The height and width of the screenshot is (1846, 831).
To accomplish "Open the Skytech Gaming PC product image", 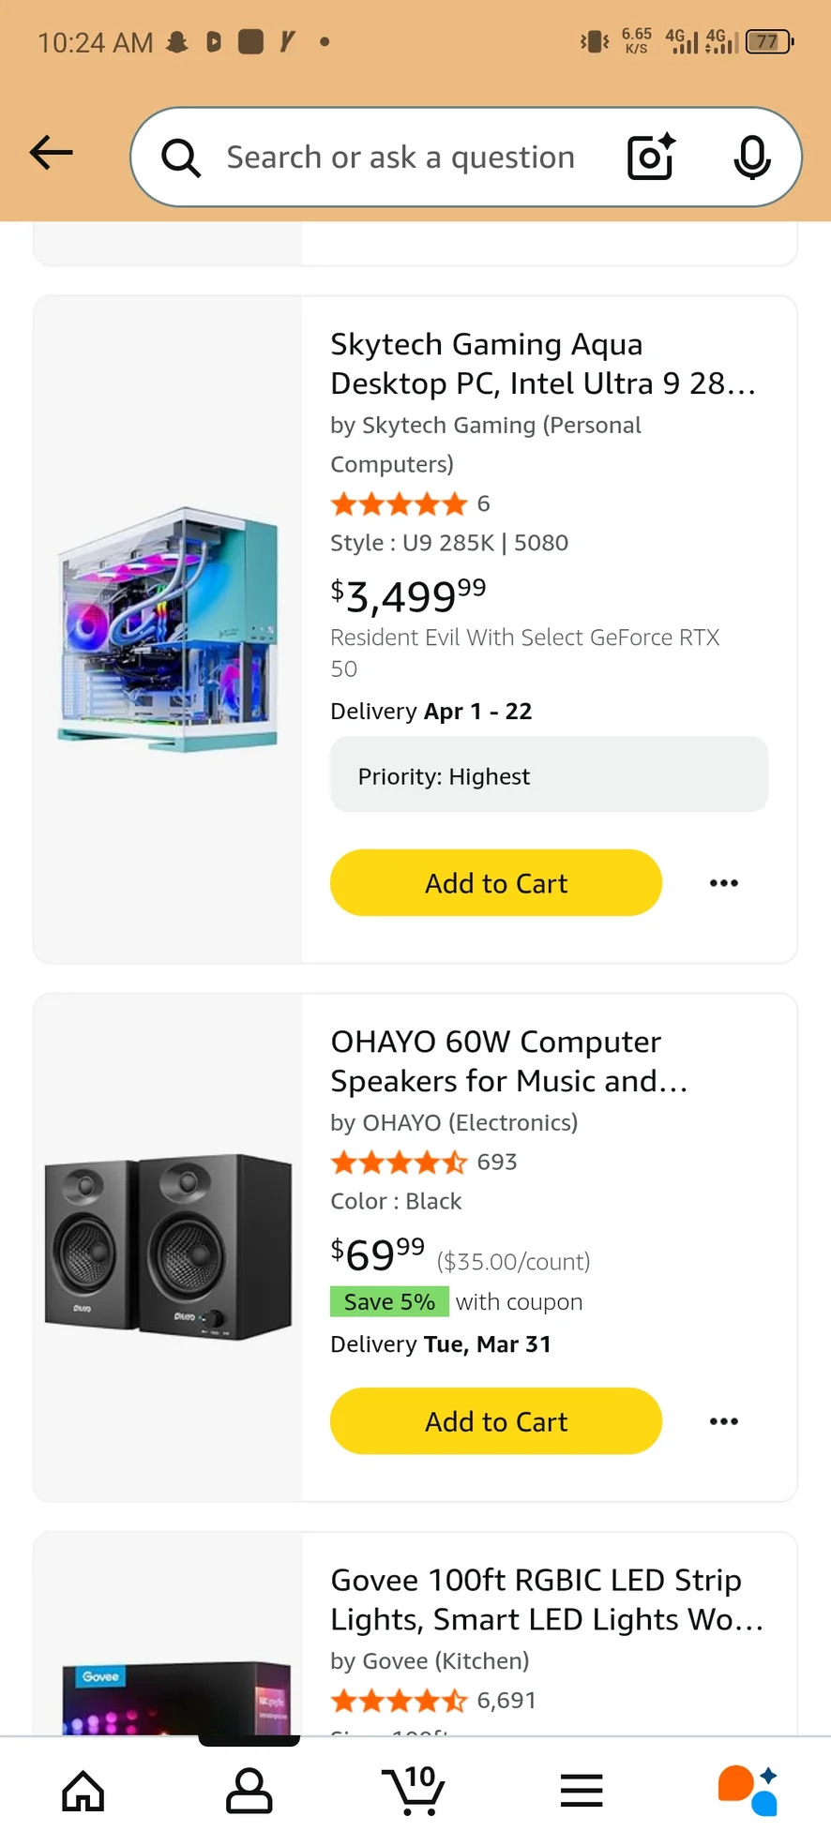I will [169, 629].
